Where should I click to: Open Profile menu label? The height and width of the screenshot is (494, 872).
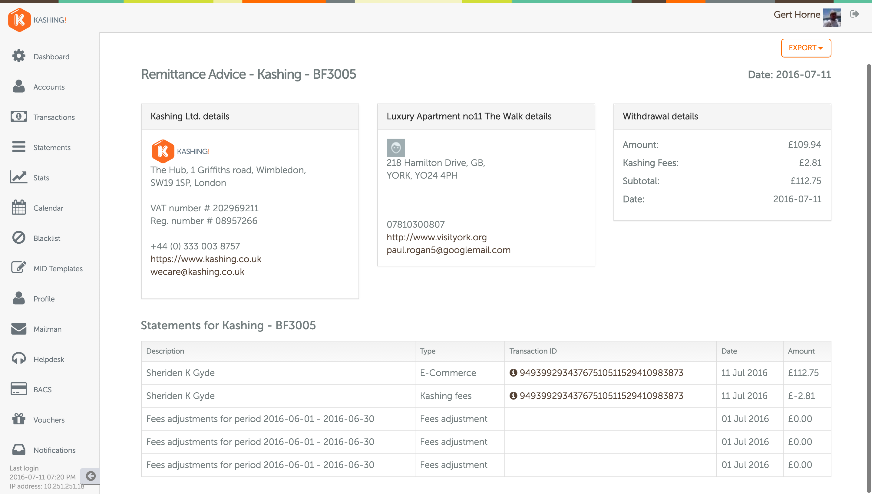pos(44,299)
